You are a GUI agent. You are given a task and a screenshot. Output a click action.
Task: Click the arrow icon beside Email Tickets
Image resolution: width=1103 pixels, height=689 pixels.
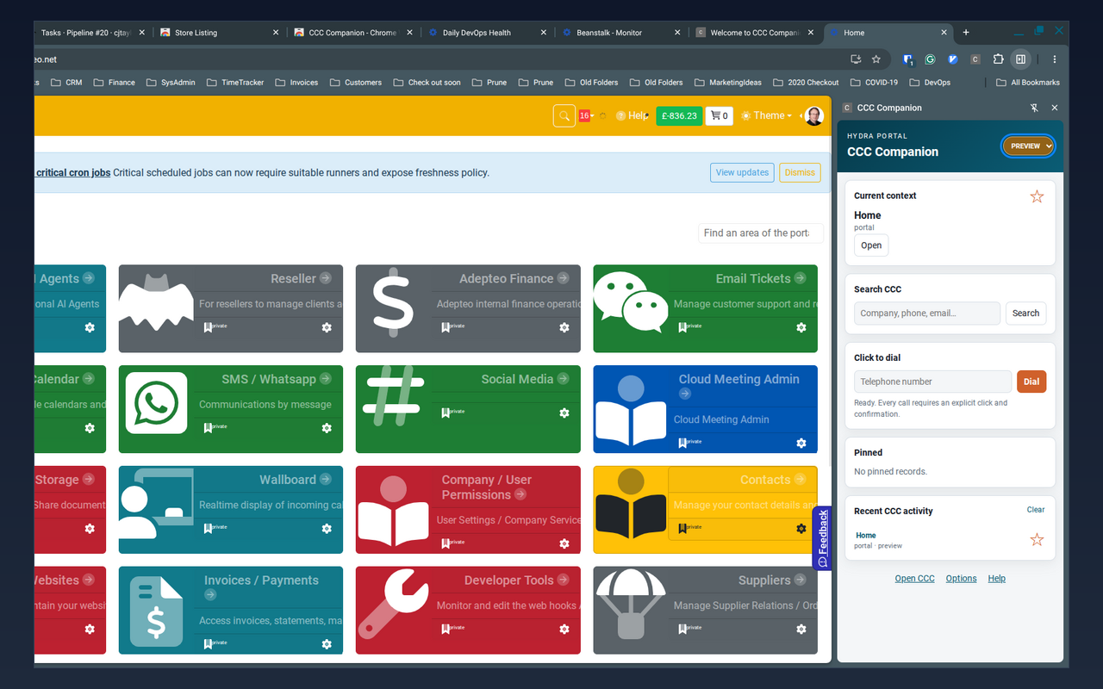801,278
